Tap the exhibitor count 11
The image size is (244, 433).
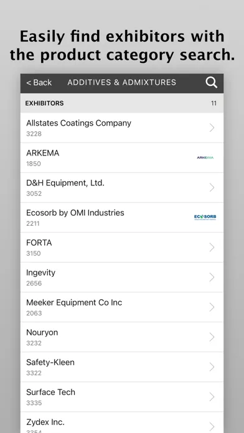click(x=213, y=103)
